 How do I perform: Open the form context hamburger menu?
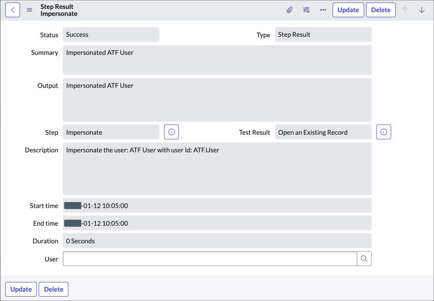click(x=29, y=9)
